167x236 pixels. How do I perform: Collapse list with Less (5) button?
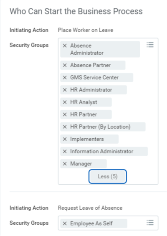[108, 176]
